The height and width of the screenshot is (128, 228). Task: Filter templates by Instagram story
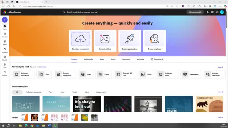coord(101,92)
